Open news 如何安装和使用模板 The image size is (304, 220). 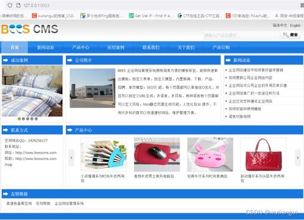[x=245, y=109]
